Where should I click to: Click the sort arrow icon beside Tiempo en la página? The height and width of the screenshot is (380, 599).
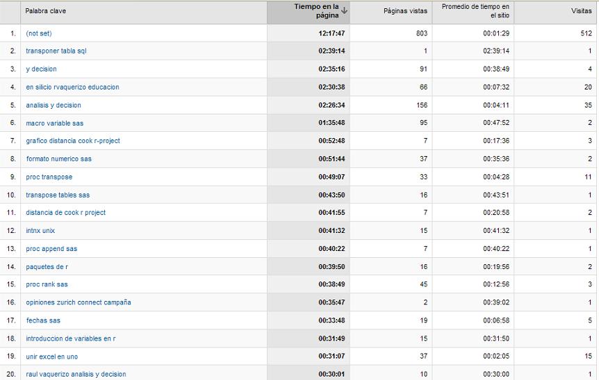(x=344, y=10)
